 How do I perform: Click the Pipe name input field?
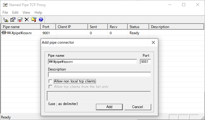93,62
